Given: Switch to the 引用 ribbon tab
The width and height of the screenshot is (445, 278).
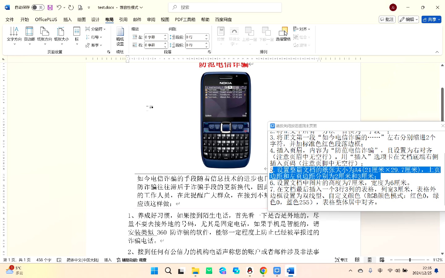Looking at the screenshot, I should pos(123,19).
